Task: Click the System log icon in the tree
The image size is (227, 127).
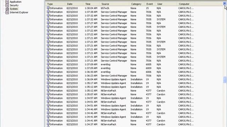Action: tap(7, 9)
